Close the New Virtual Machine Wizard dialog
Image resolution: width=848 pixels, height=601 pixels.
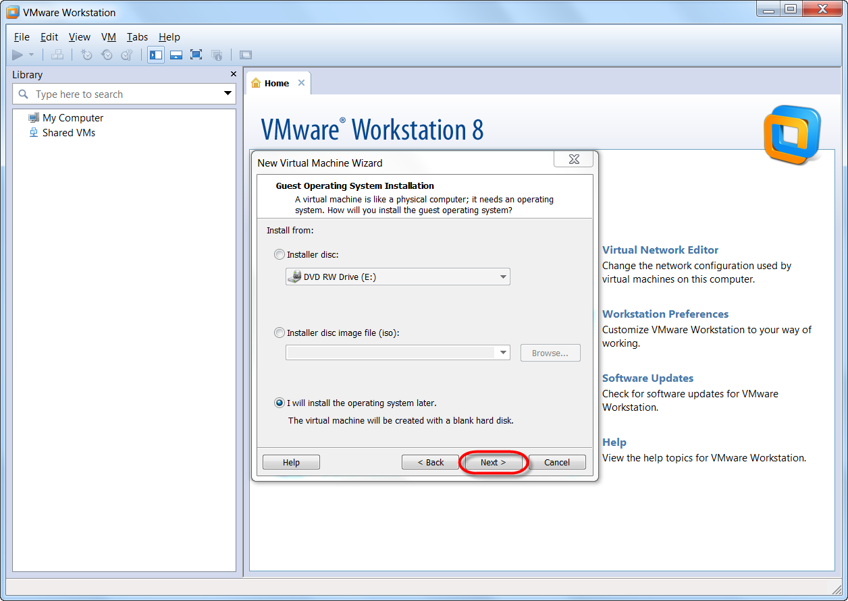[x=574, y=160]
